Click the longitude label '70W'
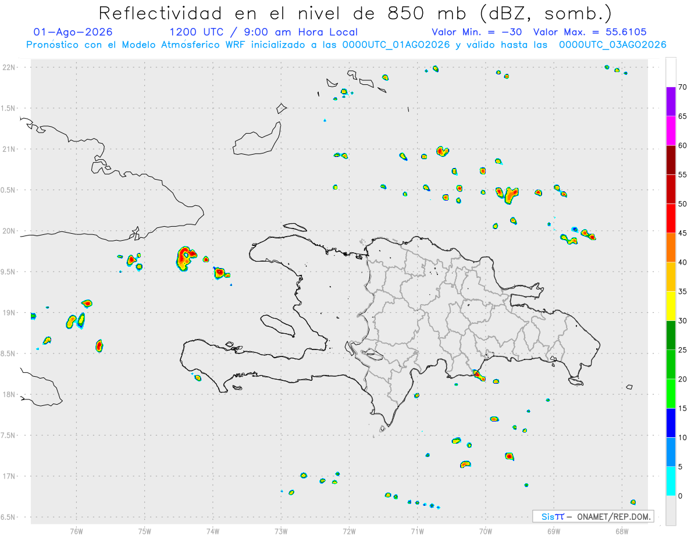698x539 pixels. 486,531
